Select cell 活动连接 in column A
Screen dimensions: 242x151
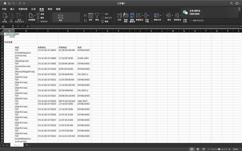click(9, 42)
